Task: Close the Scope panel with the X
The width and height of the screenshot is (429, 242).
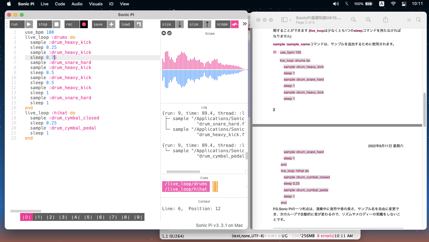Action: pyautogui.click(x=164, y=33)
